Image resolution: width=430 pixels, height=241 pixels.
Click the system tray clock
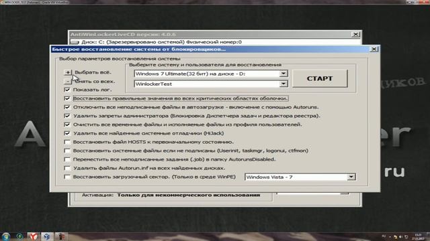(x=418, y=236)
